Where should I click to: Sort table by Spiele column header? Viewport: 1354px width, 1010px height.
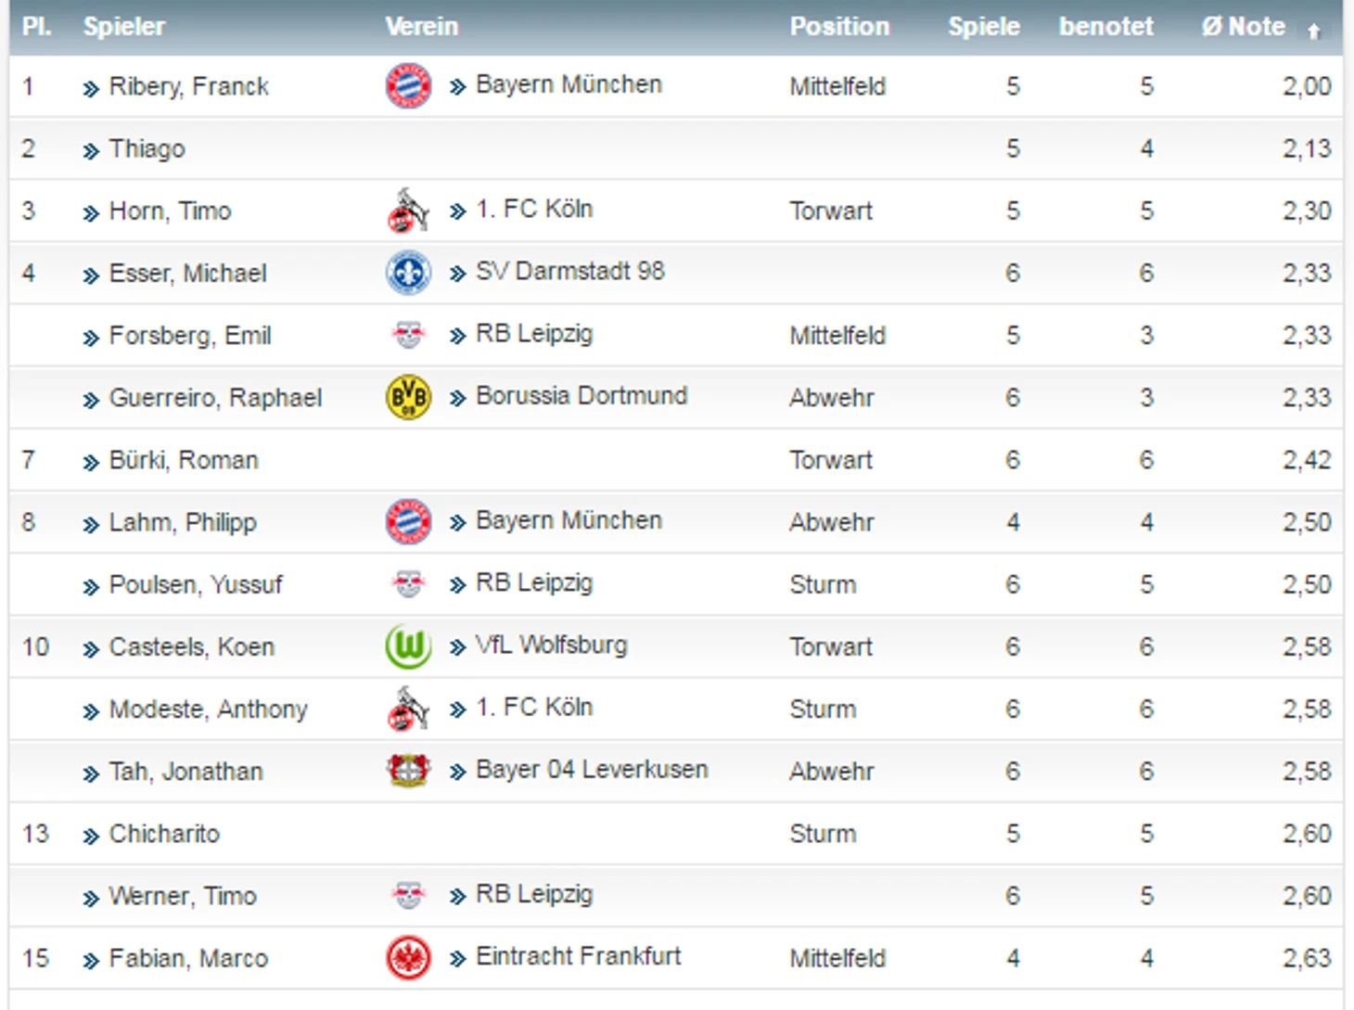(x=983, y=27)
